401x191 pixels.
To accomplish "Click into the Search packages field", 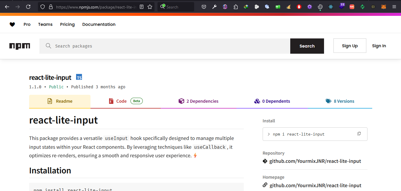I will point(165,46).
